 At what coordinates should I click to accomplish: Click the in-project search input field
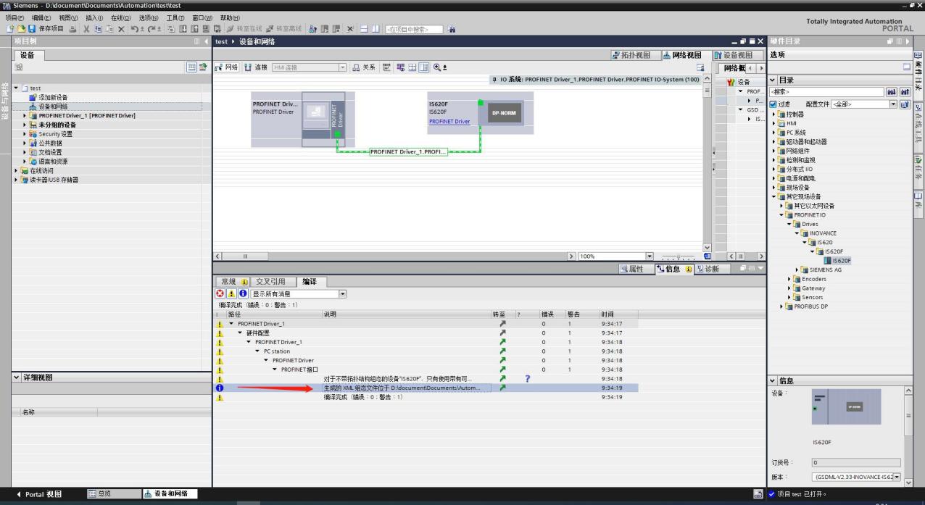pos(414,29)
